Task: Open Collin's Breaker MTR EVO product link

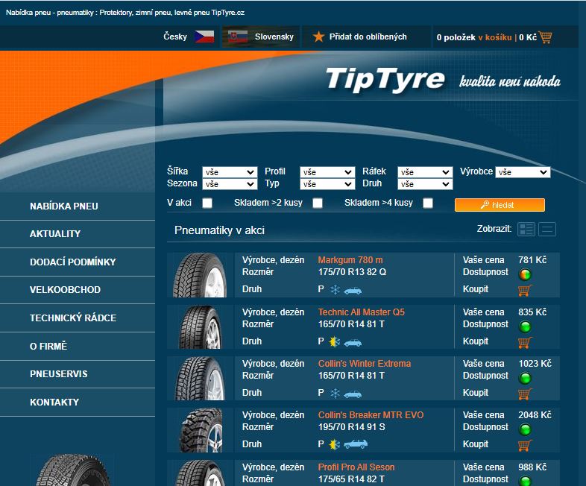Action: (x=371, y=415)
